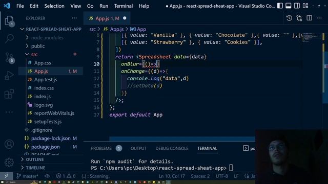This screenshot has height=184, width=328.
Task: Open index.js file
Action: [42, 97]
